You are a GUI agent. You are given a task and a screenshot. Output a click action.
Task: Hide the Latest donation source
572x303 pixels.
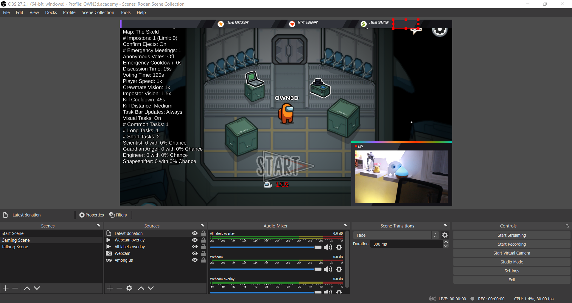pyautogui.click(x=195, y=233)
